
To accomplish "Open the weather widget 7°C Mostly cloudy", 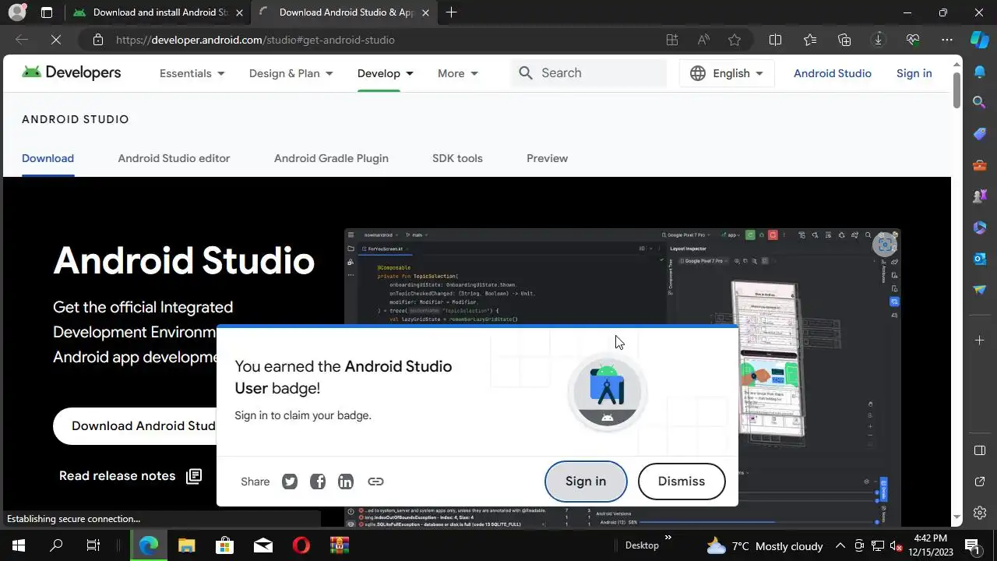I will (764, 546).
